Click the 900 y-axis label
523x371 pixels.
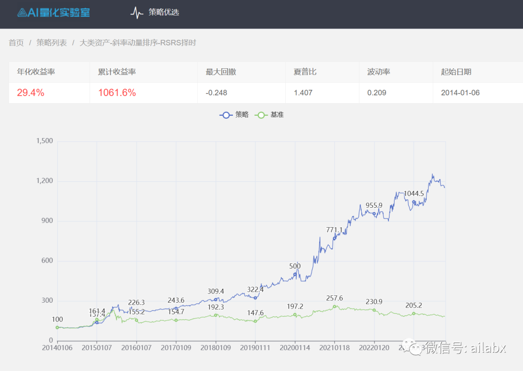pyautogui.click(x=47, y=220)
